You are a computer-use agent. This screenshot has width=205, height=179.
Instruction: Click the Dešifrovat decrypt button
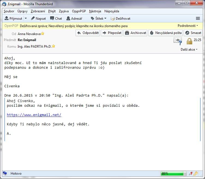pos(120,19)
